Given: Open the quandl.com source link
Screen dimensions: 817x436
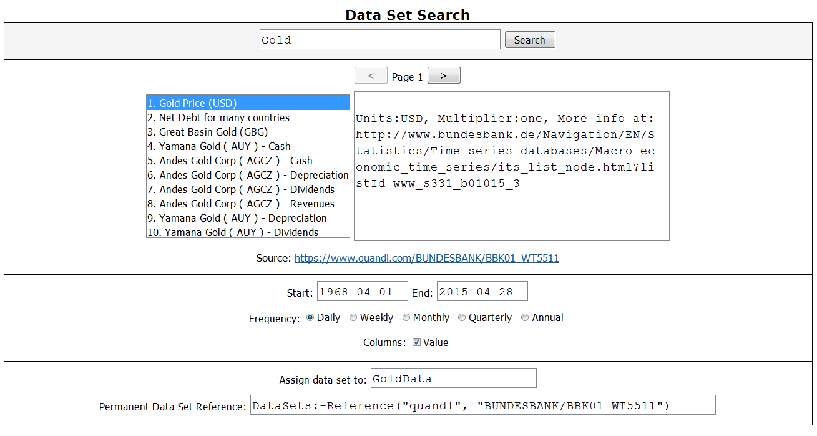Looking at the screenshot, I should pos(426,258).
